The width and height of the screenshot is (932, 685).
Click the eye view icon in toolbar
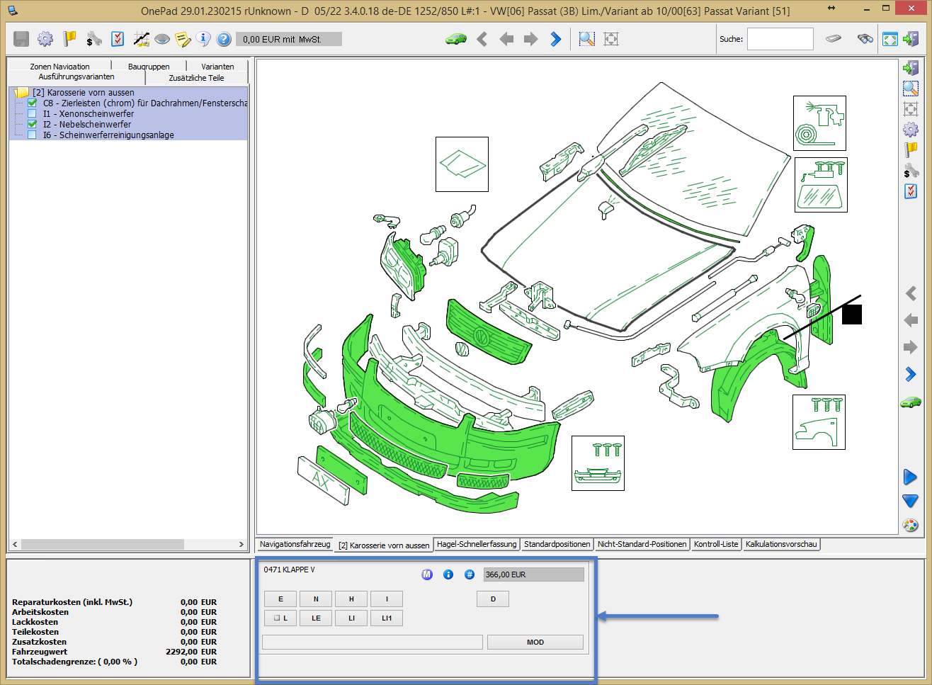[x=161, y=39]
